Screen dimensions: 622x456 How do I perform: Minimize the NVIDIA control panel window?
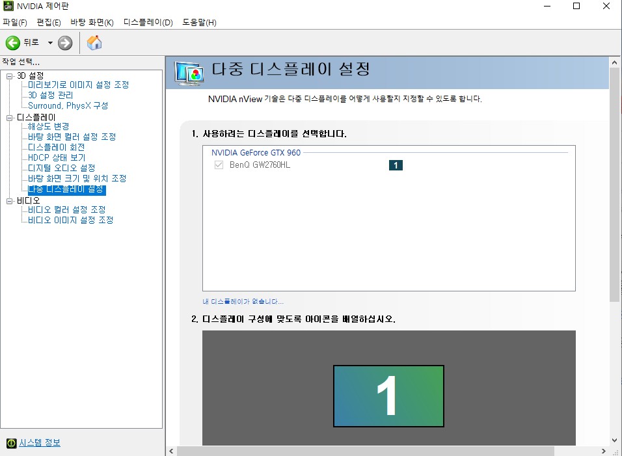(547, 6)
